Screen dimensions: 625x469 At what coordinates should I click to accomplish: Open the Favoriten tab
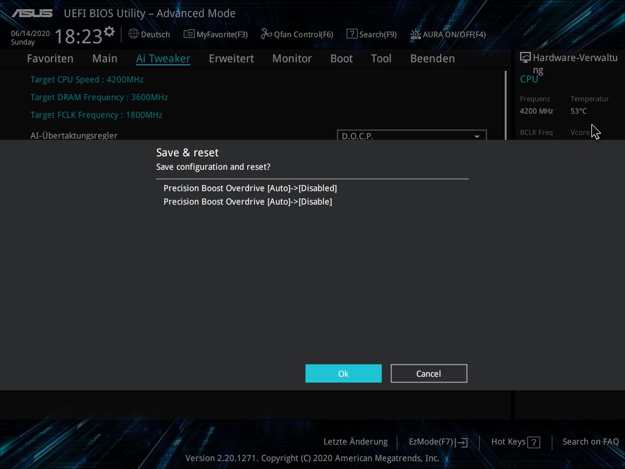point(50,59)
